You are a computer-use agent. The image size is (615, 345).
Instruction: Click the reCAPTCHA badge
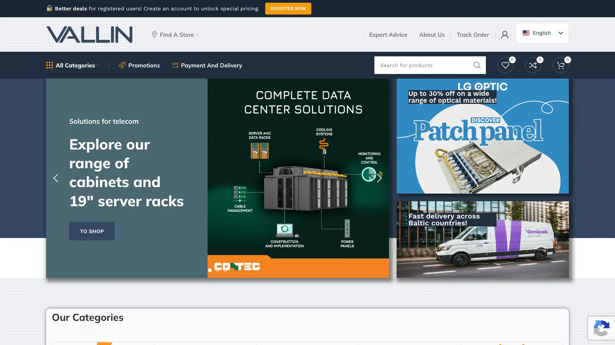(602, 328)
